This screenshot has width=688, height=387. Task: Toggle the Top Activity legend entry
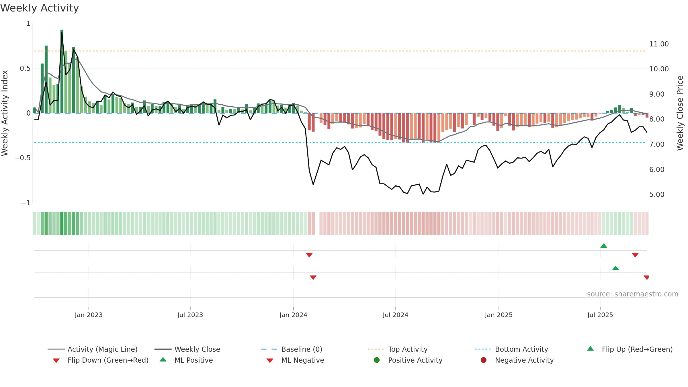tap(398, 349)
